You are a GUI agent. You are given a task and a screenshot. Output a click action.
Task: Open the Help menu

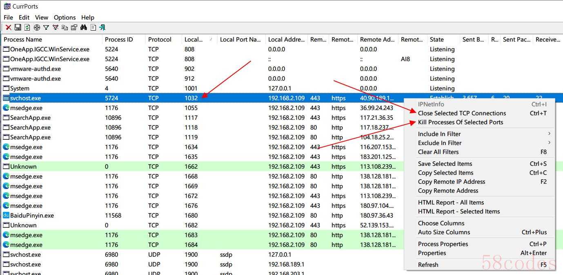click(88, 18)
